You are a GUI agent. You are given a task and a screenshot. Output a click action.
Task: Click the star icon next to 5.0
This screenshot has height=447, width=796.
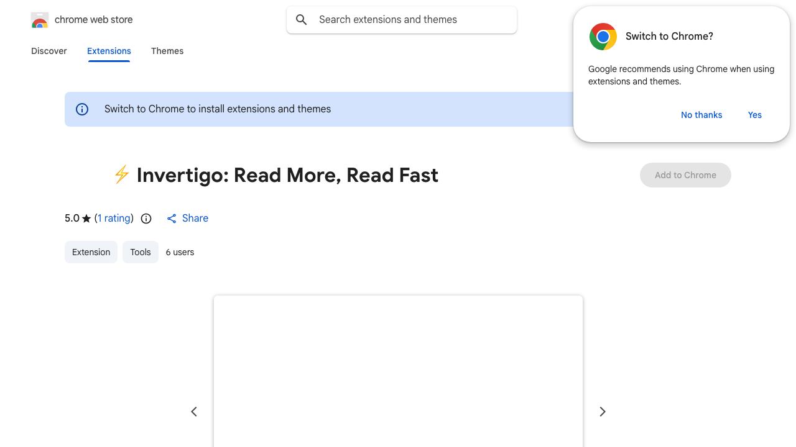[86, 219]
